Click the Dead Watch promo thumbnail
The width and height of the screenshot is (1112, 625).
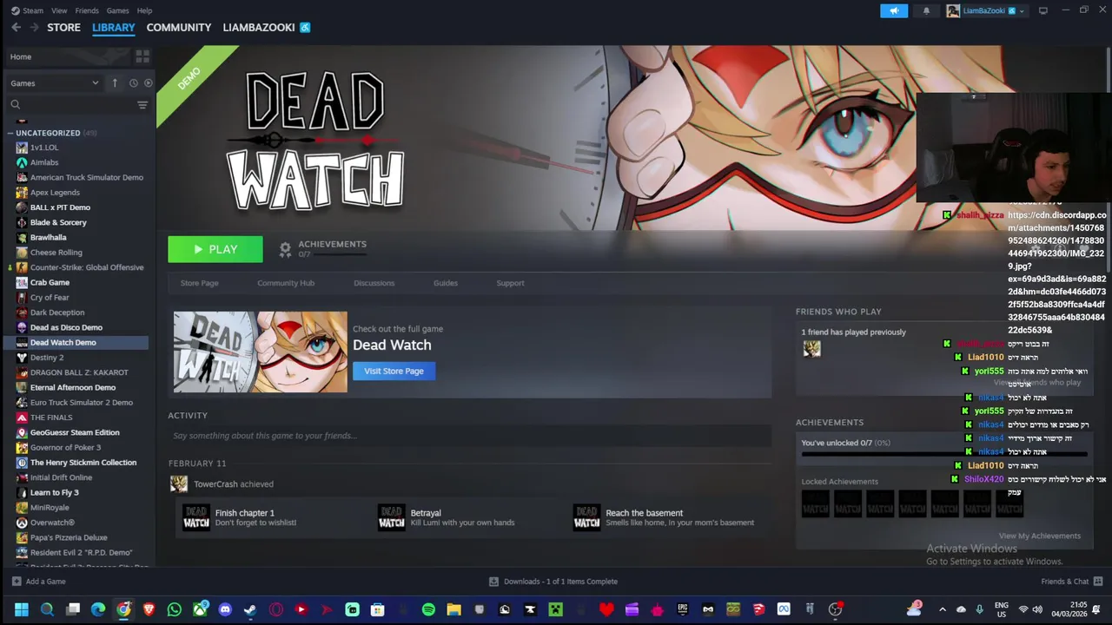pyautogui.click(x=260, y=352)
